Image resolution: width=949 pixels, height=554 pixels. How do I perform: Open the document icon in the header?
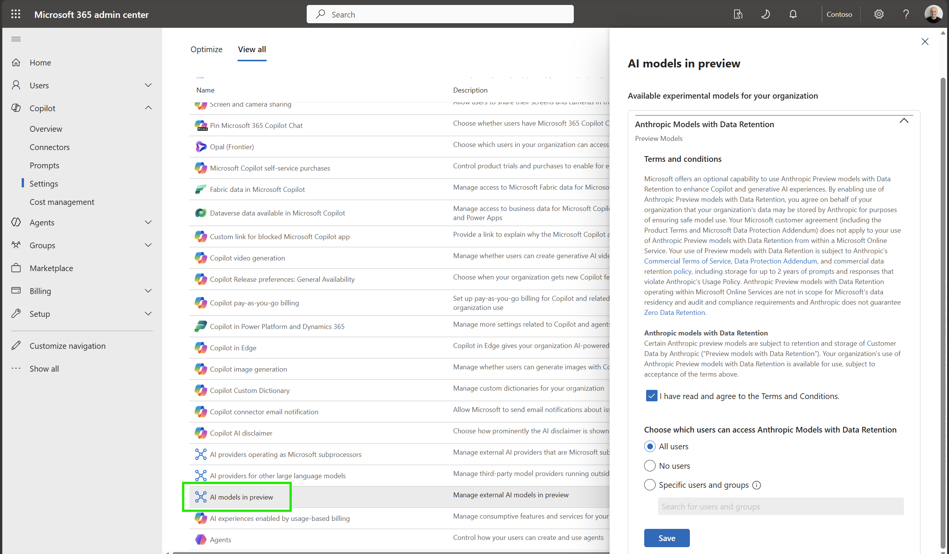[738, 14]
